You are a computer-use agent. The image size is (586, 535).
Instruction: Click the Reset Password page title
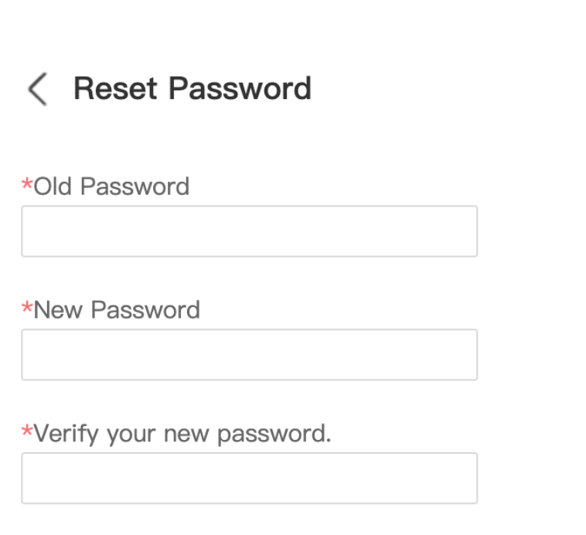(x=192, y=89)
